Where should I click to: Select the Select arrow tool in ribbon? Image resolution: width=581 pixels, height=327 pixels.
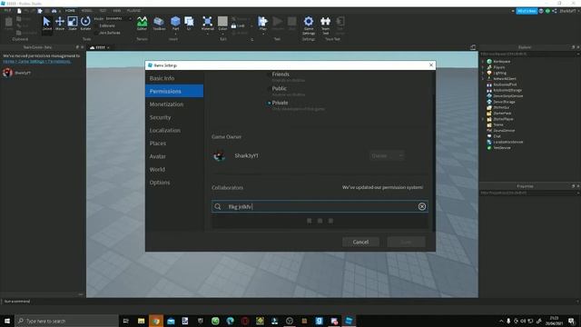pyautogui.click(x=46, y=24)
